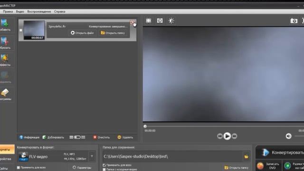Screen dimensions: 304x171
Task: Click the film frame icon above preview
Action: tap(149, 20)
